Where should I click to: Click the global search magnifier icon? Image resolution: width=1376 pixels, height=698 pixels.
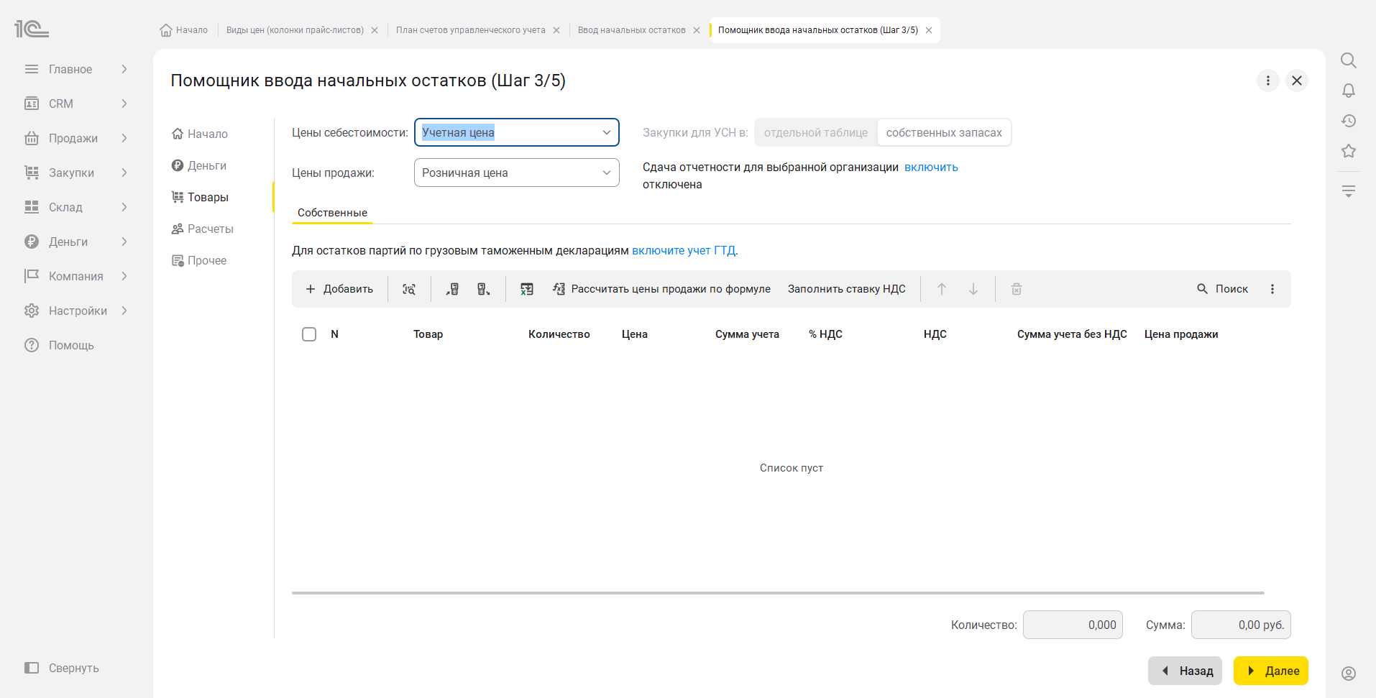pos(1349,60)
